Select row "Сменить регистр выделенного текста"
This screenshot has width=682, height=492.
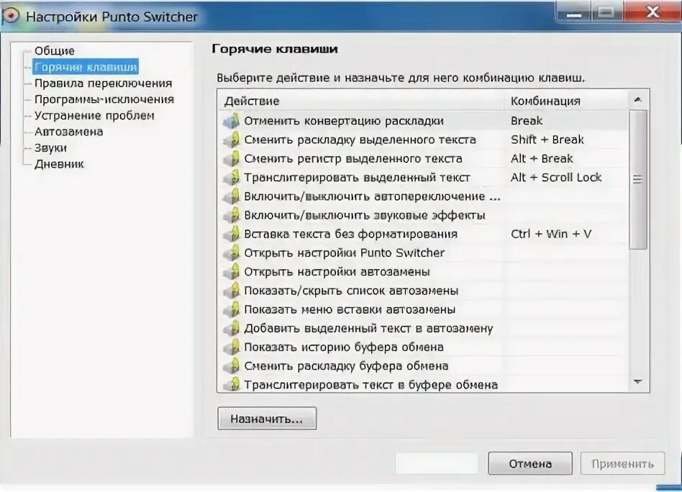[424, 159]
